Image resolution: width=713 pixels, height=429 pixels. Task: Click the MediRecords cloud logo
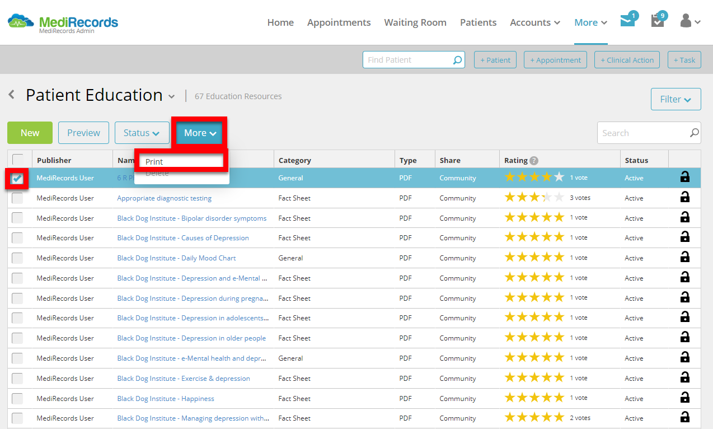click(x=21, y=22)
